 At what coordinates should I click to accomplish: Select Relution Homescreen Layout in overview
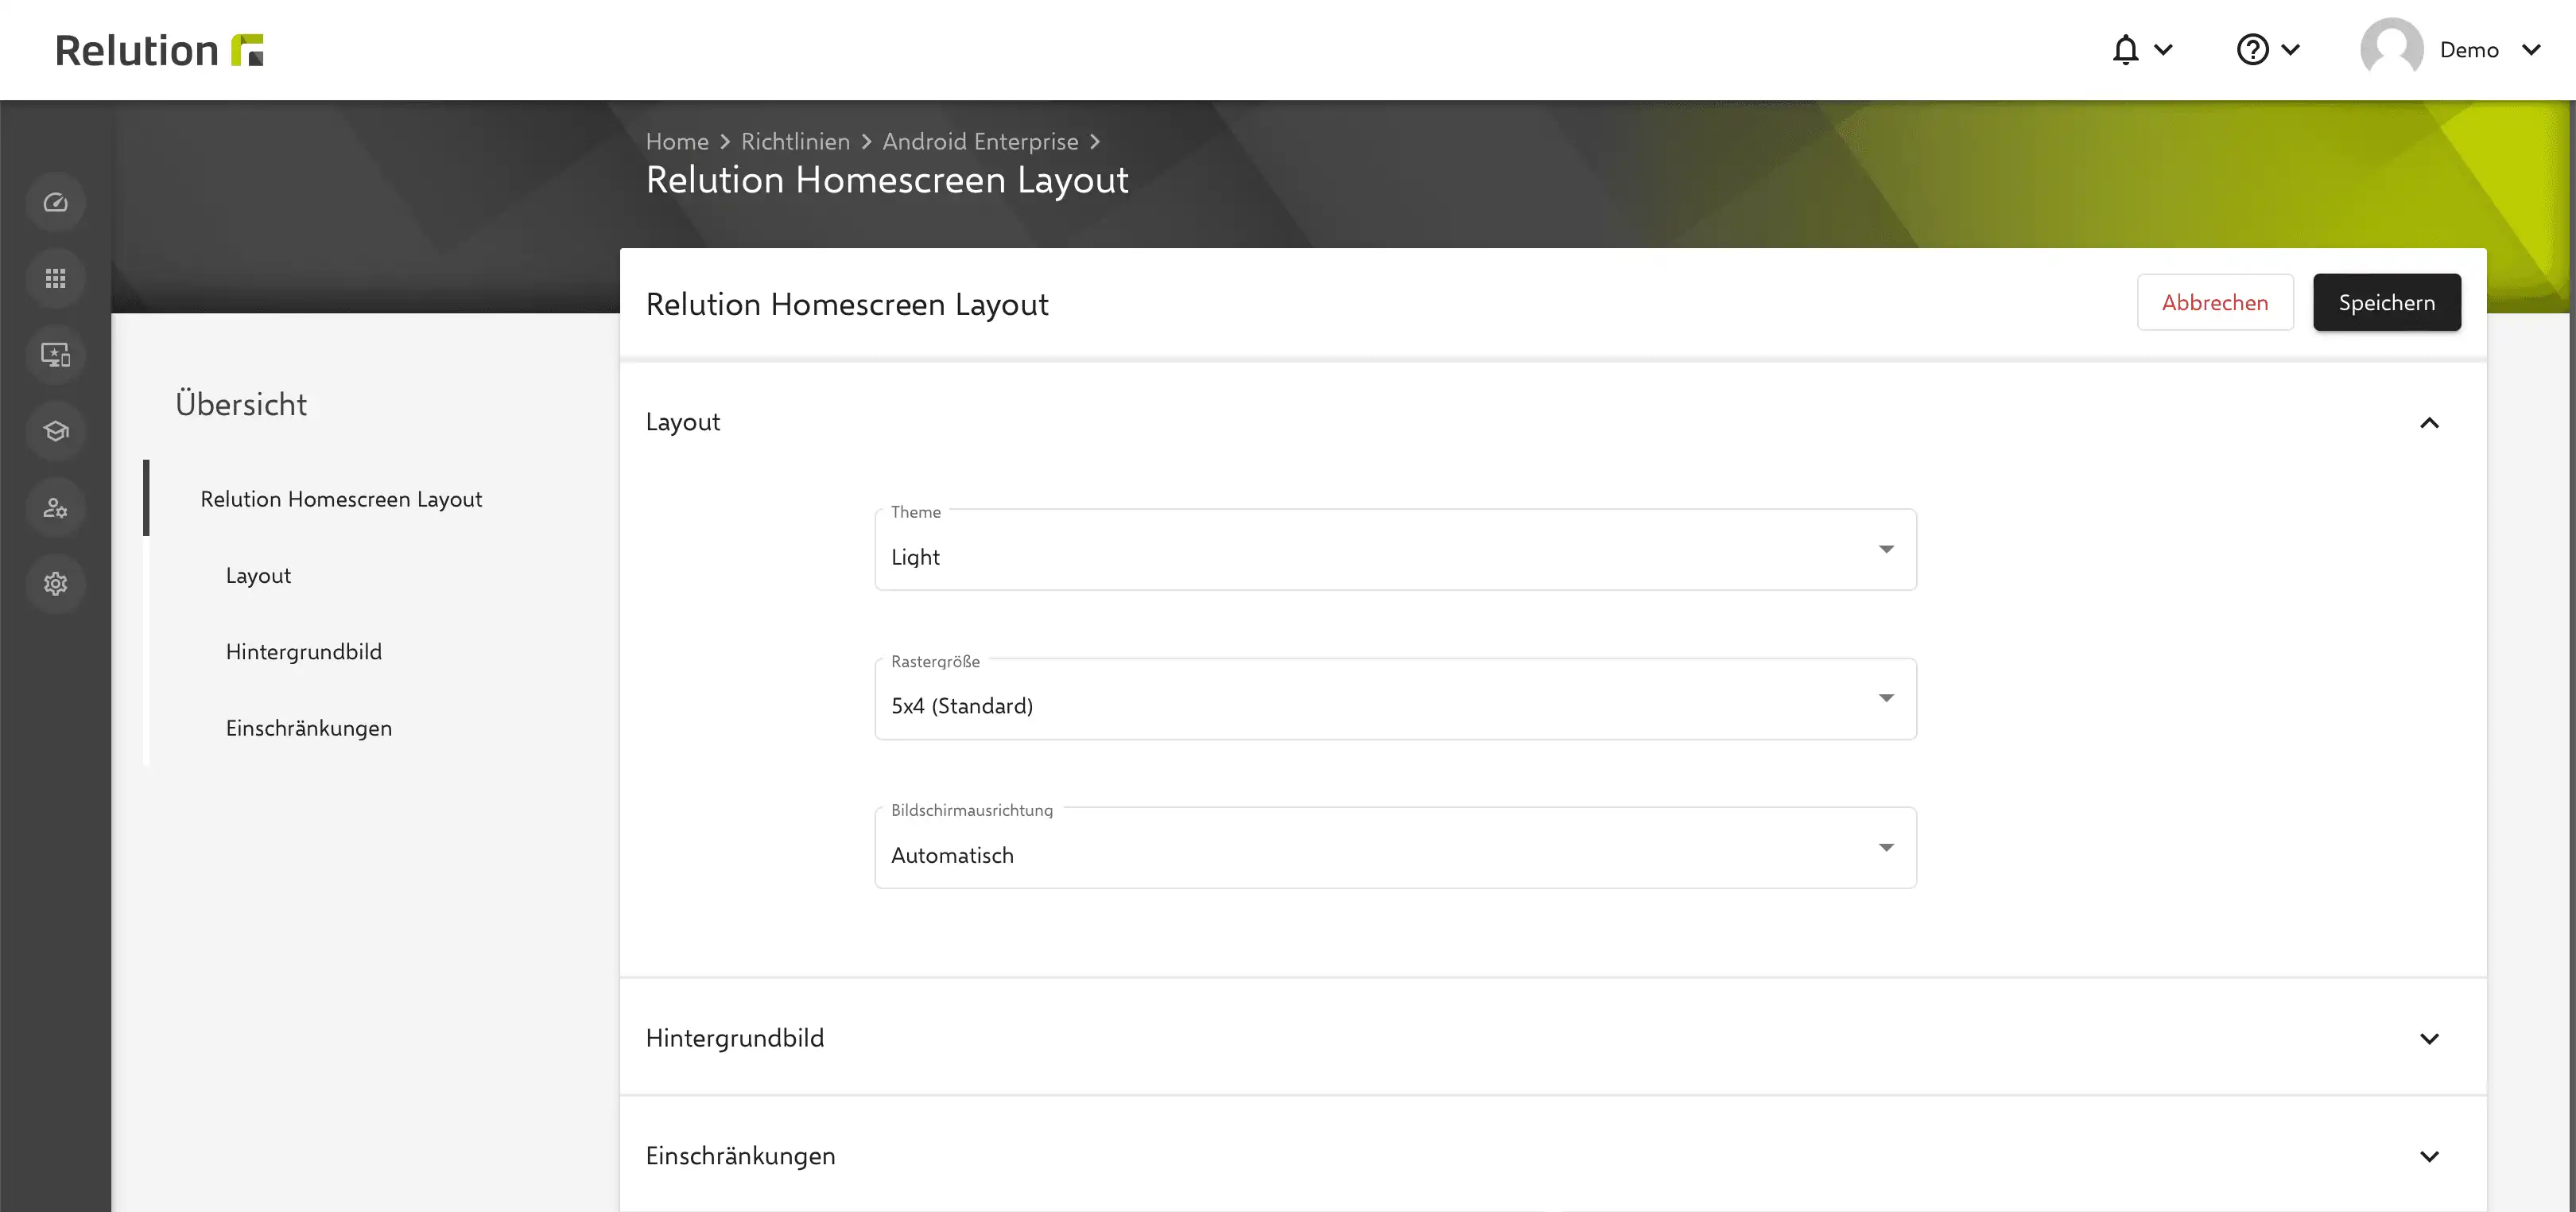[341, 499]
